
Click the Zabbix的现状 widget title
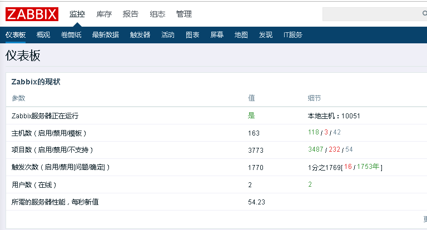36,82
